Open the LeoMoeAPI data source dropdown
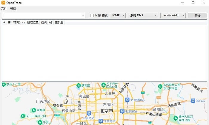 pyautogui.click(x=173, y=15)
